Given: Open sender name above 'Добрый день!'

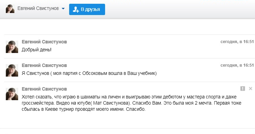Looking at the screenshot, I should point(44,42).
